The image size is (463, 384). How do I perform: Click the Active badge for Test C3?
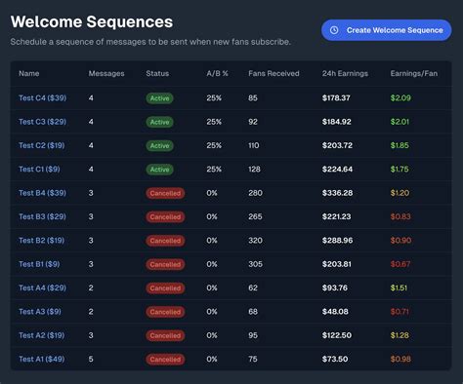(159, 122)
